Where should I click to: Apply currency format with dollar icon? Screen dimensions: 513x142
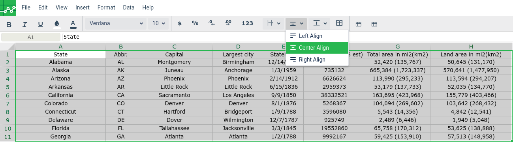click(180, 24)
